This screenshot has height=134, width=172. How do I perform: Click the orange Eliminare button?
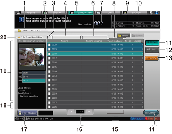[x=152, y=58]
